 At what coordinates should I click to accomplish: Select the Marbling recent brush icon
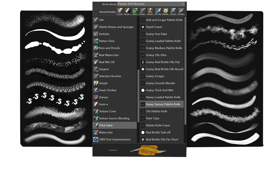[166, 10]
